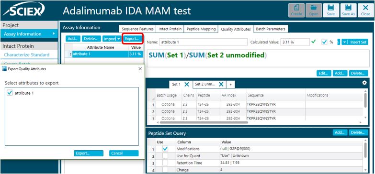Save the assay with Save icon
Screen dimensions: 375x174
point(331,10)
